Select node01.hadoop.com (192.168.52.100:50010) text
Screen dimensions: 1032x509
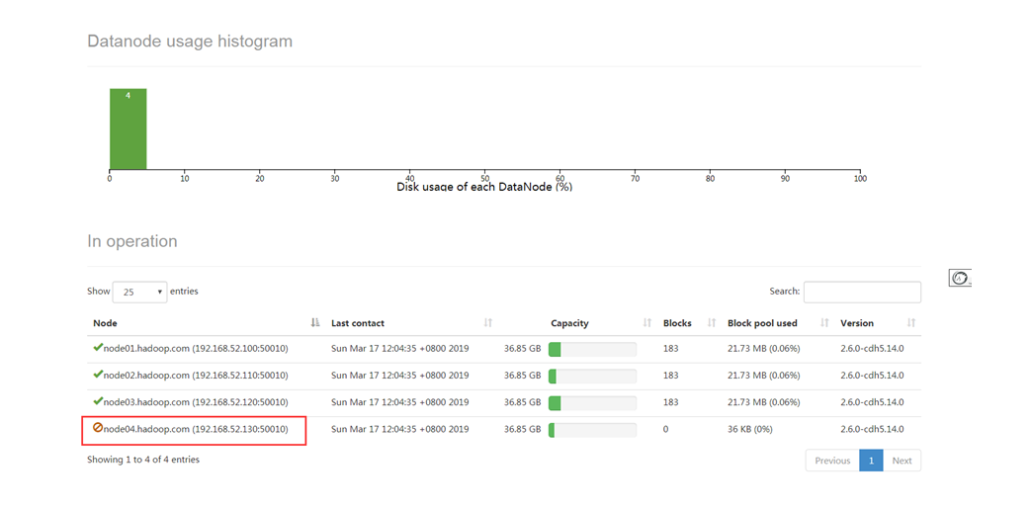pos(196,348)
